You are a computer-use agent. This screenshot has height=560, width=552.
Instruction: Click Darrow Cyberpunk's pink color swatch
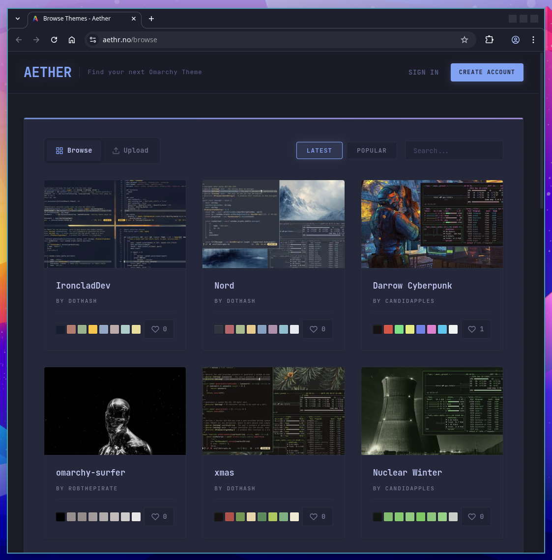[x=432, y=329]
